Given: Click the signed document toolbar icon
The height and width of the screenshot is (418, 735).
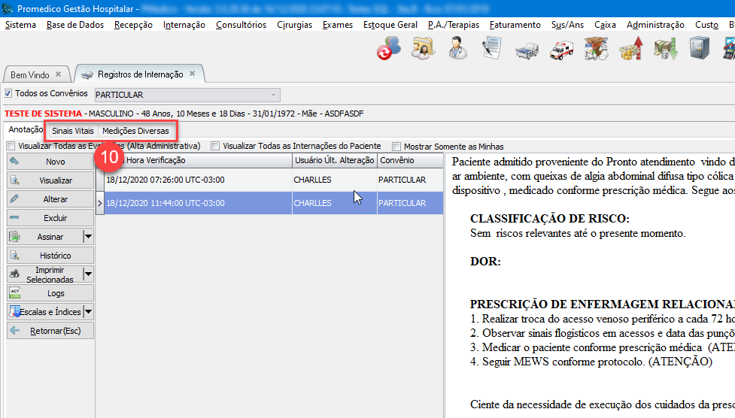Looking at the screenshot, I should (x=492, y=50).
